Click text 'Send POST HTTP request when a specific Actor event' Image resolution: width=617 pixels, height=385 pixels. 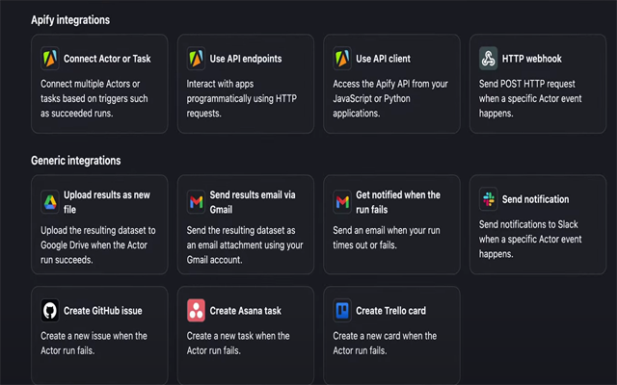coord(530,98)
